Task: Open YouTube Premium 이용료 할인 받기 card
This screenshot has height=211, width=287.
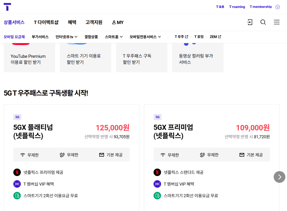Action: (29, 58)
